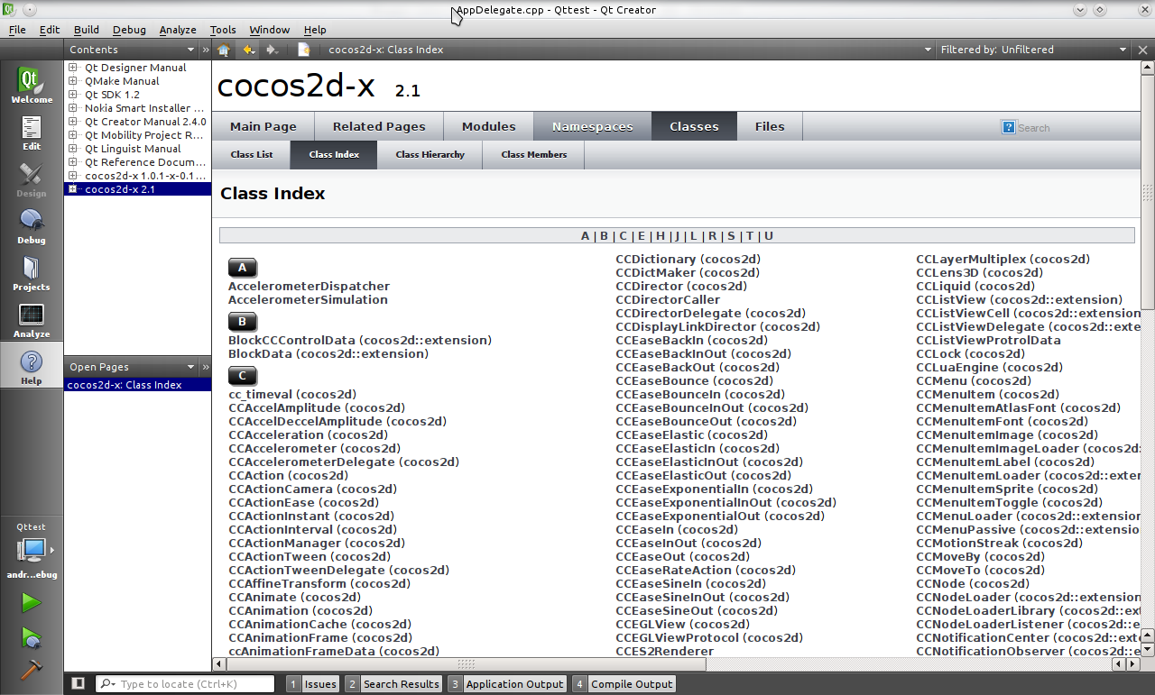Screen dimensions: 1155x695
Task: Go to the help Home page icon
Action: click(x=224, y=50)
